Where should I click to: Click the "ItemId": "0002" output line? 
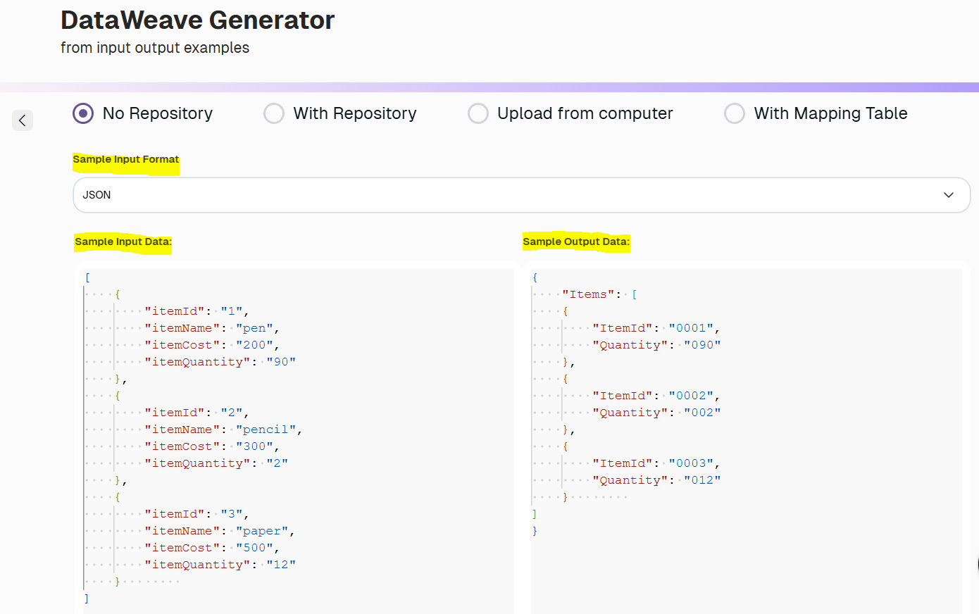point(656,396)
